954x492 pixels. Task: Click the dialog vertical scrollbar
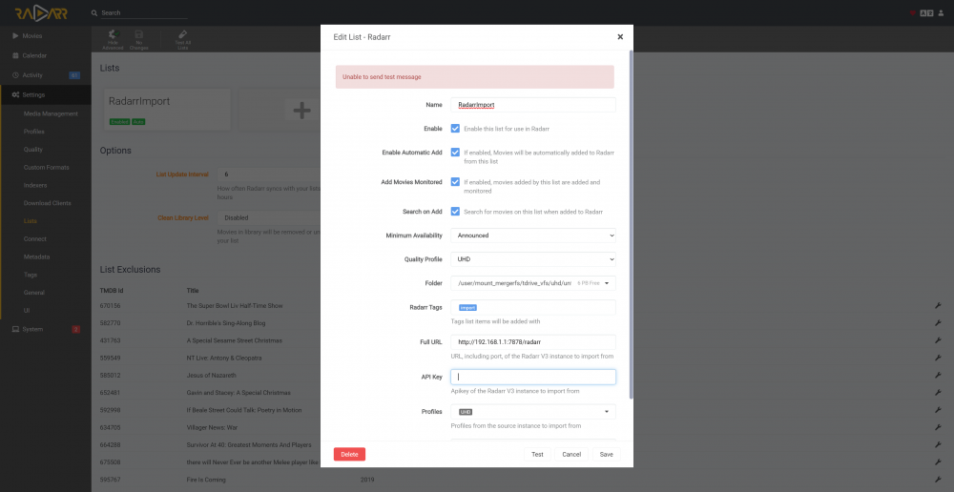pos(631,225)
